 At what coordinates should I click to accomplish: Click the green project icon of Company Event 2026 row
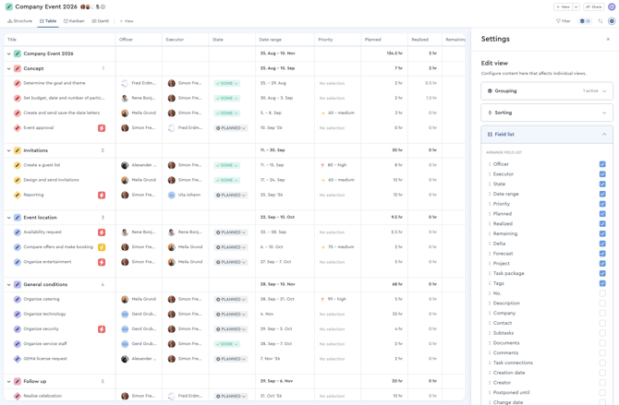[18, 54]
